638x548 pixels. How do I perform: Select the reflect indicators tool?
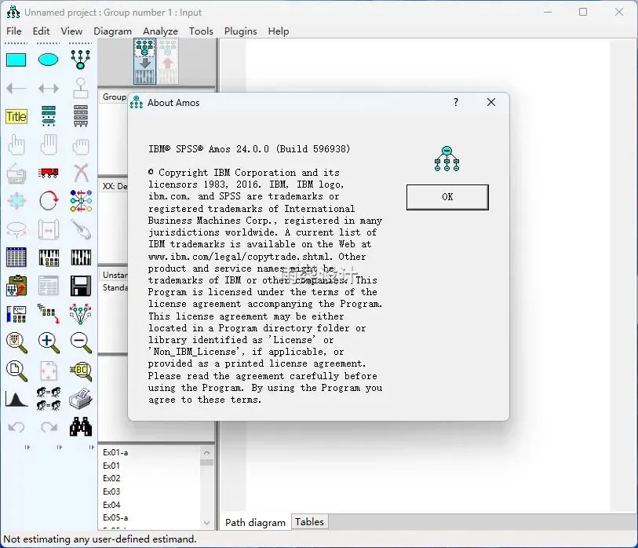click(81, 201)
